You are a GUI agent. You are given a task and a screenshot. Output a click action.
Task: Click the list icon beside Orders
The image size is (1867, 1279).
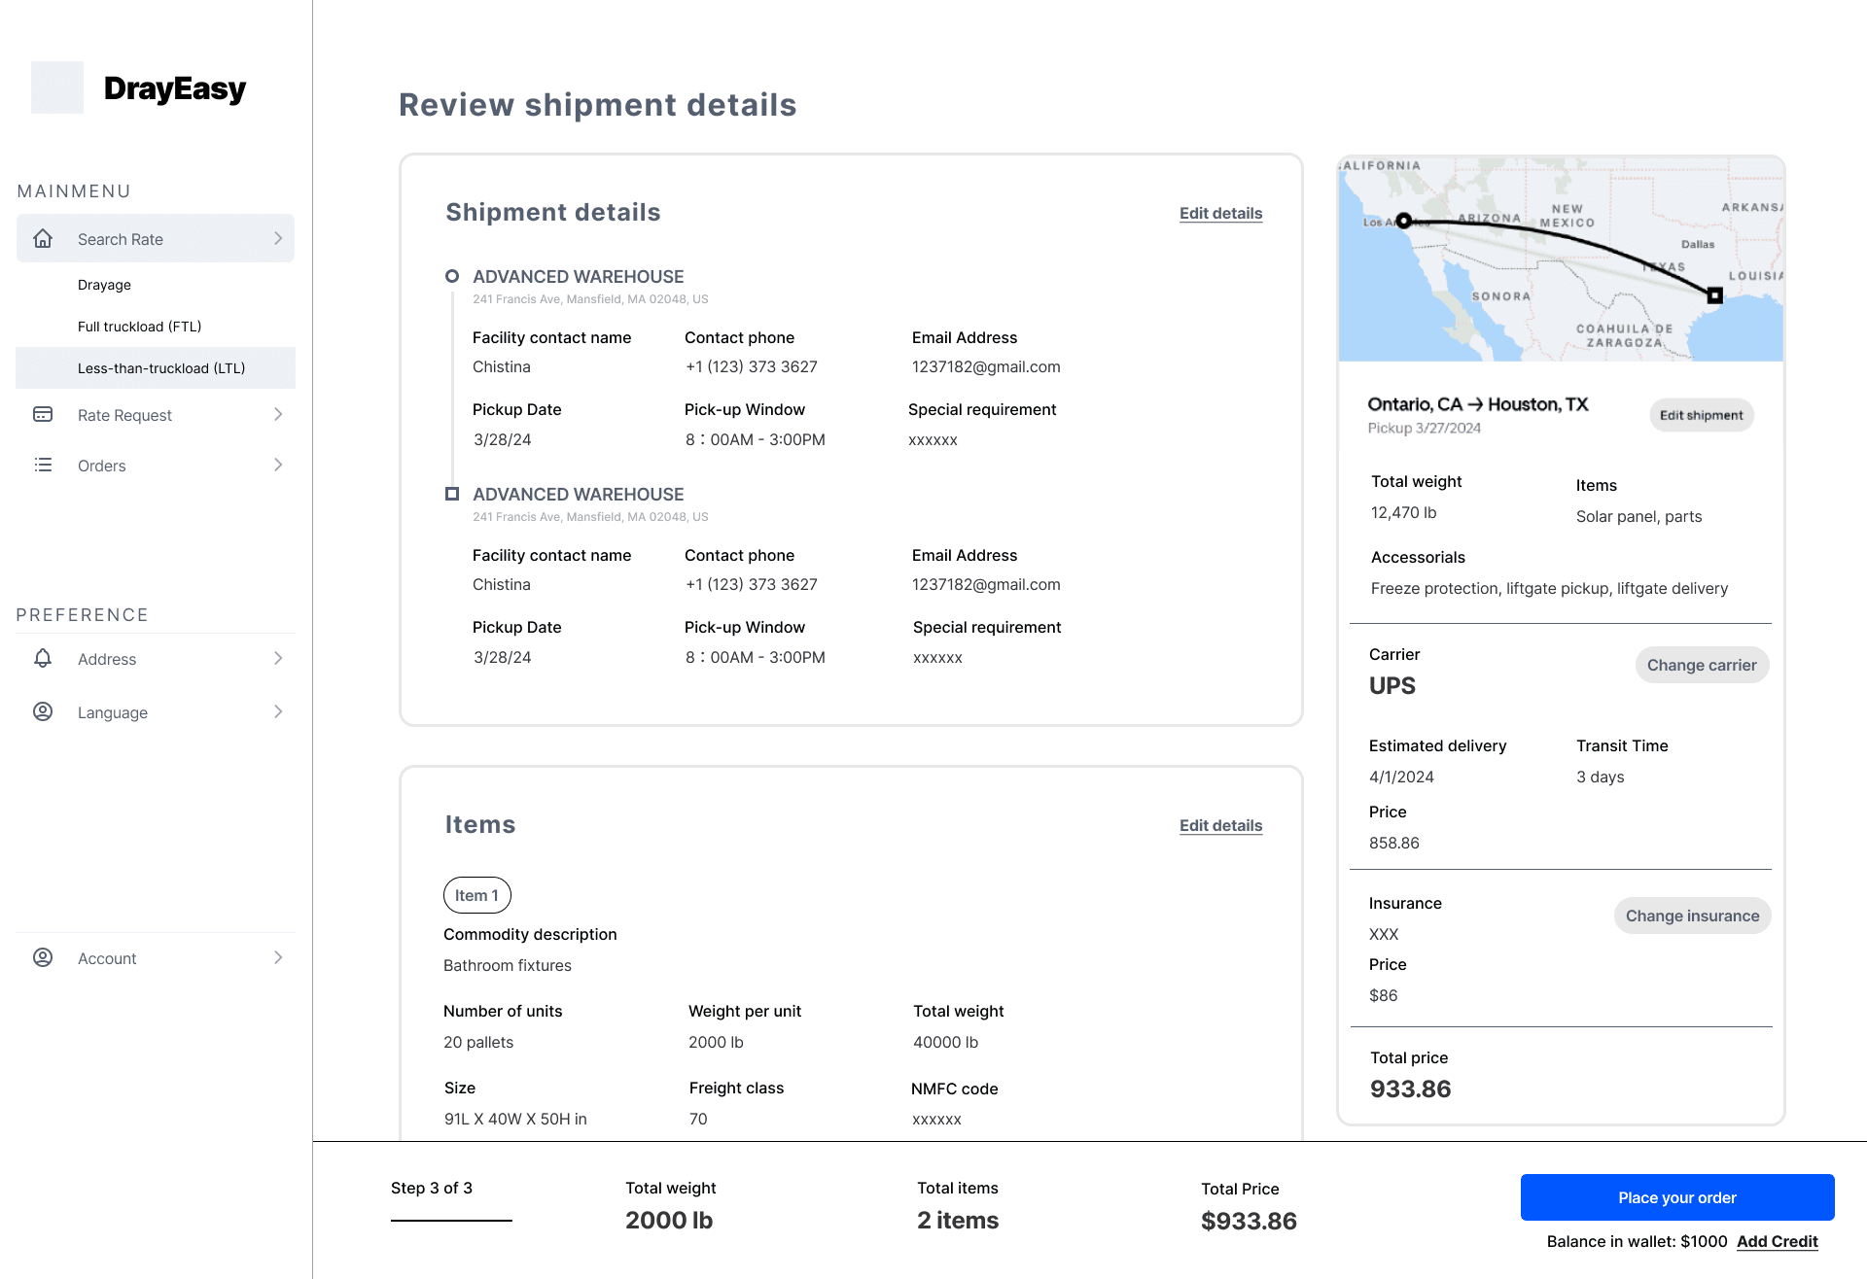pos(43,465)
